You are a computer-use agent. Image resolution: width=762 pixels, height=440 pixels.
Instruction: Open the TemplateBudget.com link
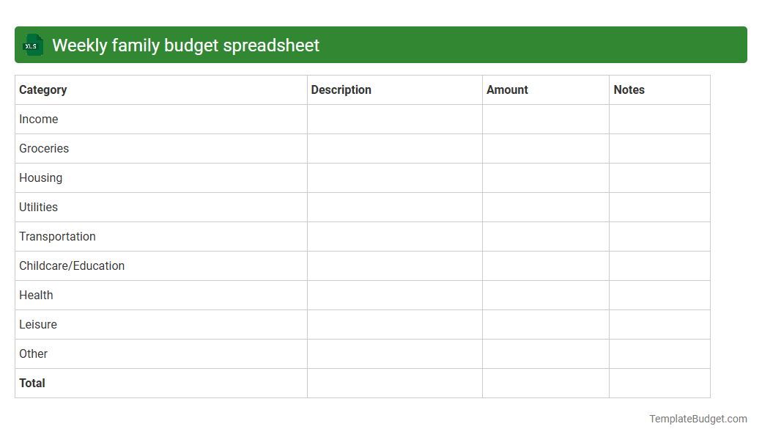(698, 419)
